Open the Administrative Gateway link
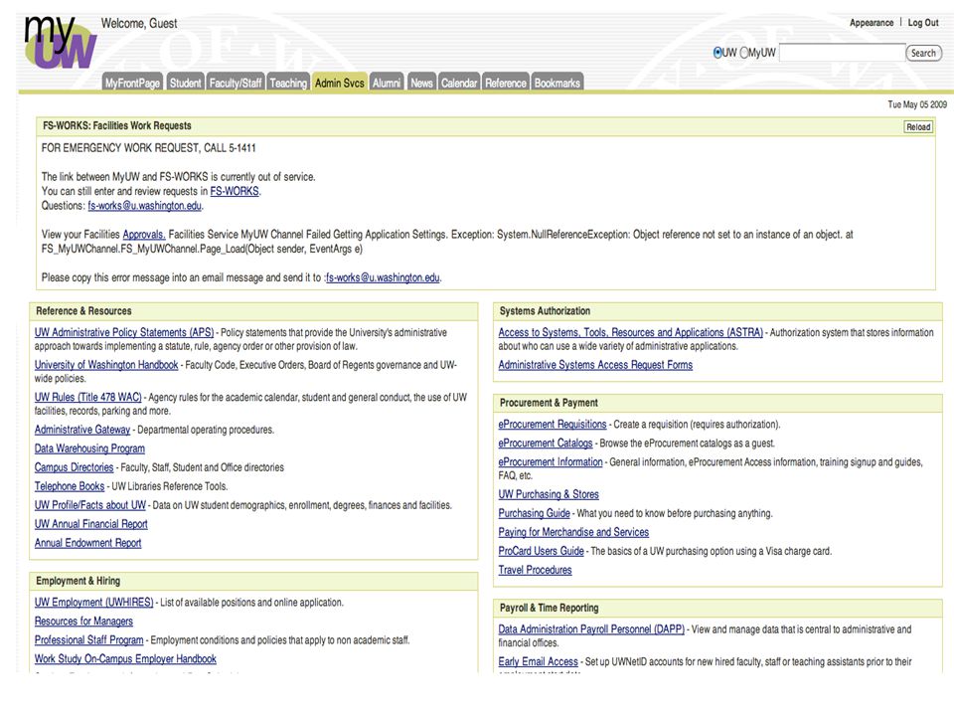Image resolution: width=954 pixels, height=716 pixels. 82,430
